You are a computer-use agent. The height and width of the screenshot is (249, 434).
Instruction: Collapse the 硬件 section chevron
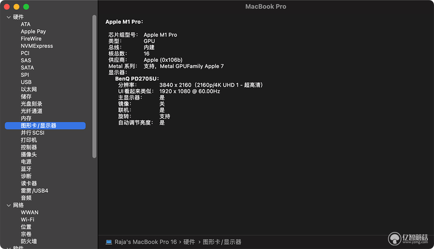9,17
